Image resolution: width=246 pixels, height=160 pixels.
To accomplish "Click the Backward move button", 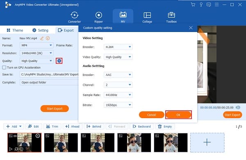I will [x=142, y=126].
